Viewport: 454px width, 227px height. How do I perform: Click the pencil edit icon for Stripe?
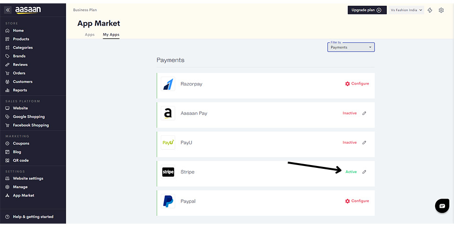(364, 172)
